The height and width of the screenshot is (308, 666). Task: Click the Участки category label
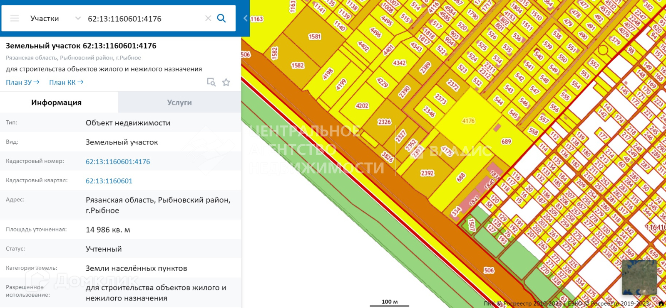point(45,19)
